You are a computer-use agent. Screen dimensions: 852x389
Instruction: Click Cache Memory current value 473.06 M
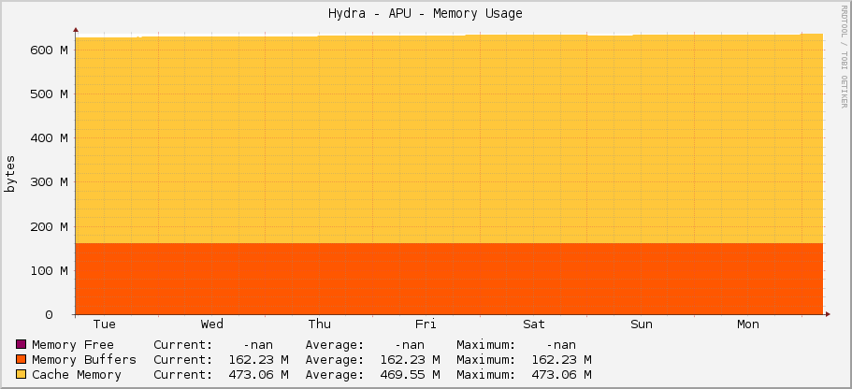tap(258, 374)
